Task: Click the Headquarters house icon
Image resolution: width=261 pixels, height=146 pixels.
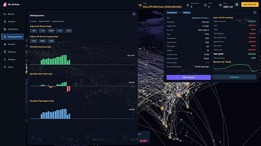Action: tap(5, 37)
